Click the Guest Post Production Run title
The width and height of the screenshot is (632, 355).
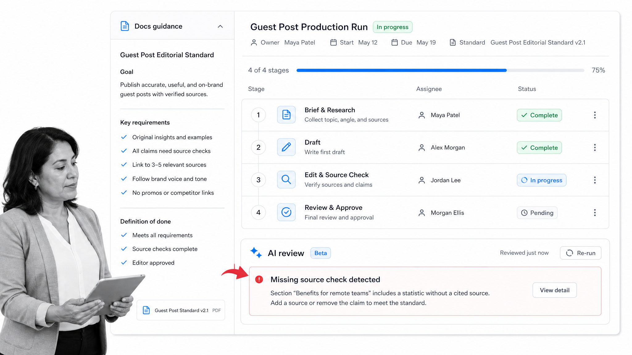click(x=309, y=27)
